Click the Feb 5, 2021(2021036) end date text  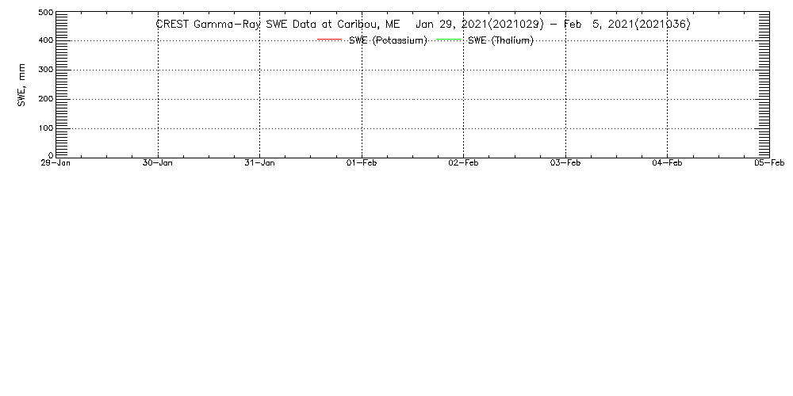coord(626,25)
